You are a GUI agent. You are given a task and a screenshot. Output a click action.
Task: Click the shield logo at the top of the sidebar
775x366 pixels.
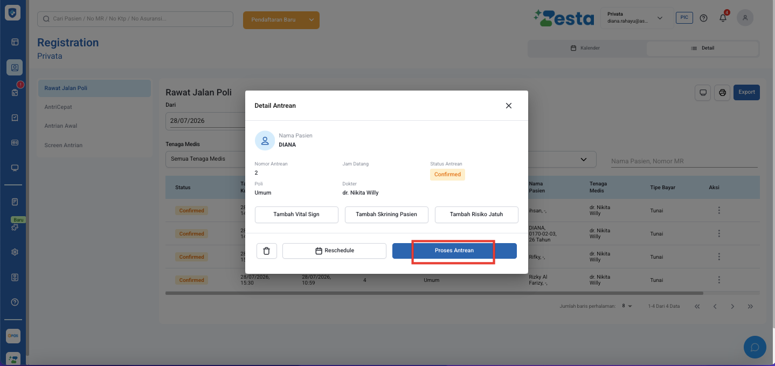[12, 12]
